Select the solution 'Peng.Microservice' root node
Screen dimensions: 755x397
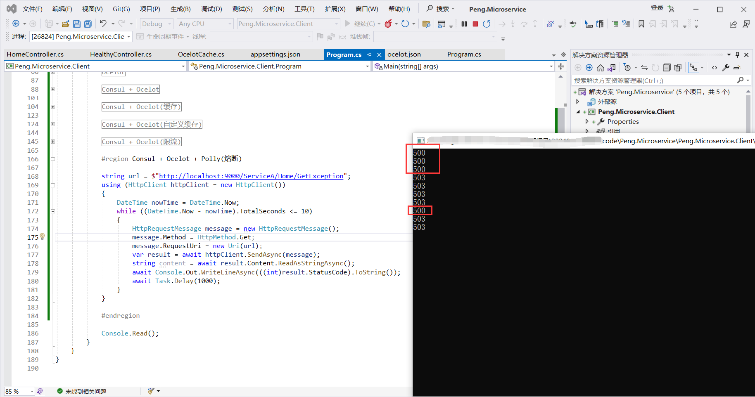tap(659, 92)
